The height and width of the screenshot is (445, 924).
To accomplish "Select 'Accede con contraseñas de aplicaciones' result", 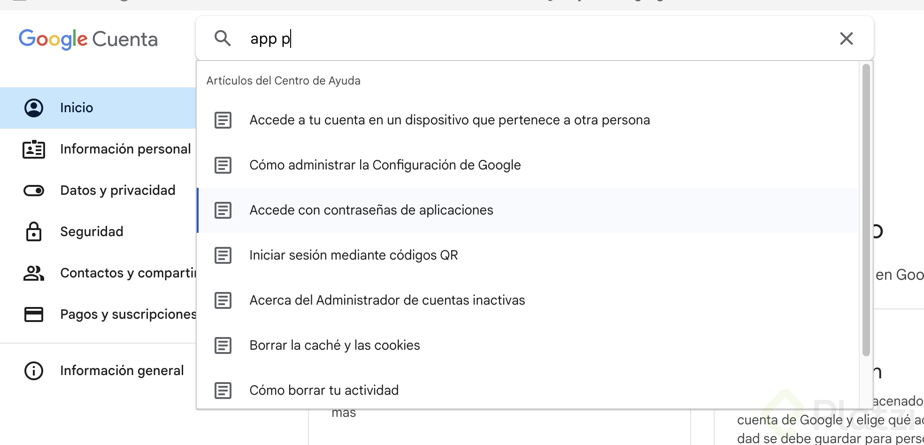I will pyautogui.click(x=371, y=210).
